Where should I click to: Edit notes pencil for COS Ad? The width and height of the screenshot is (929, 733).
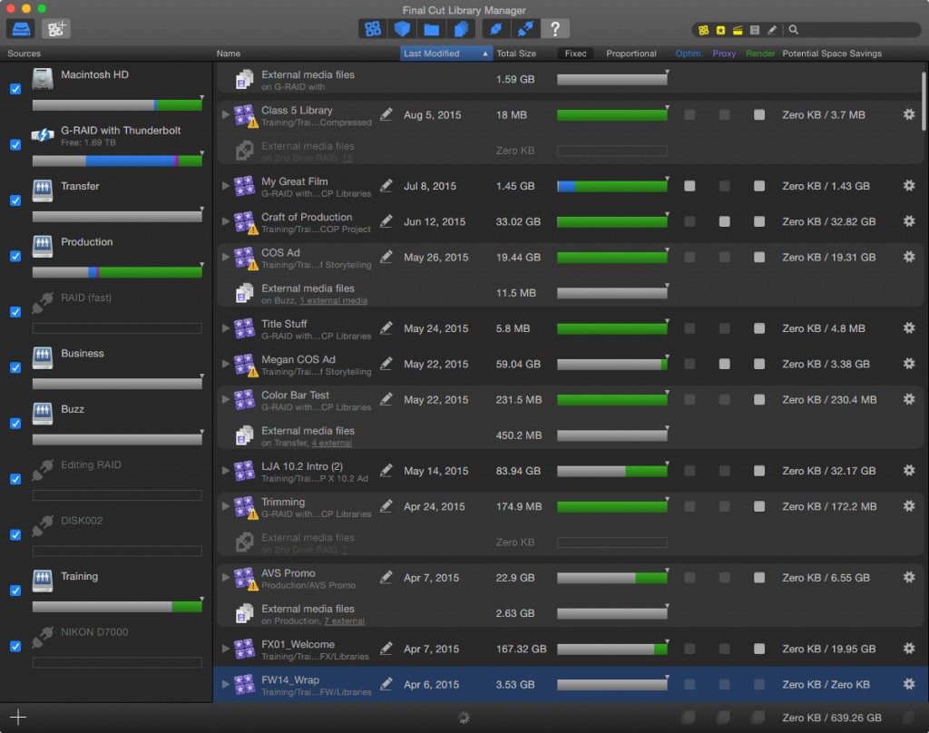point(386,257)
